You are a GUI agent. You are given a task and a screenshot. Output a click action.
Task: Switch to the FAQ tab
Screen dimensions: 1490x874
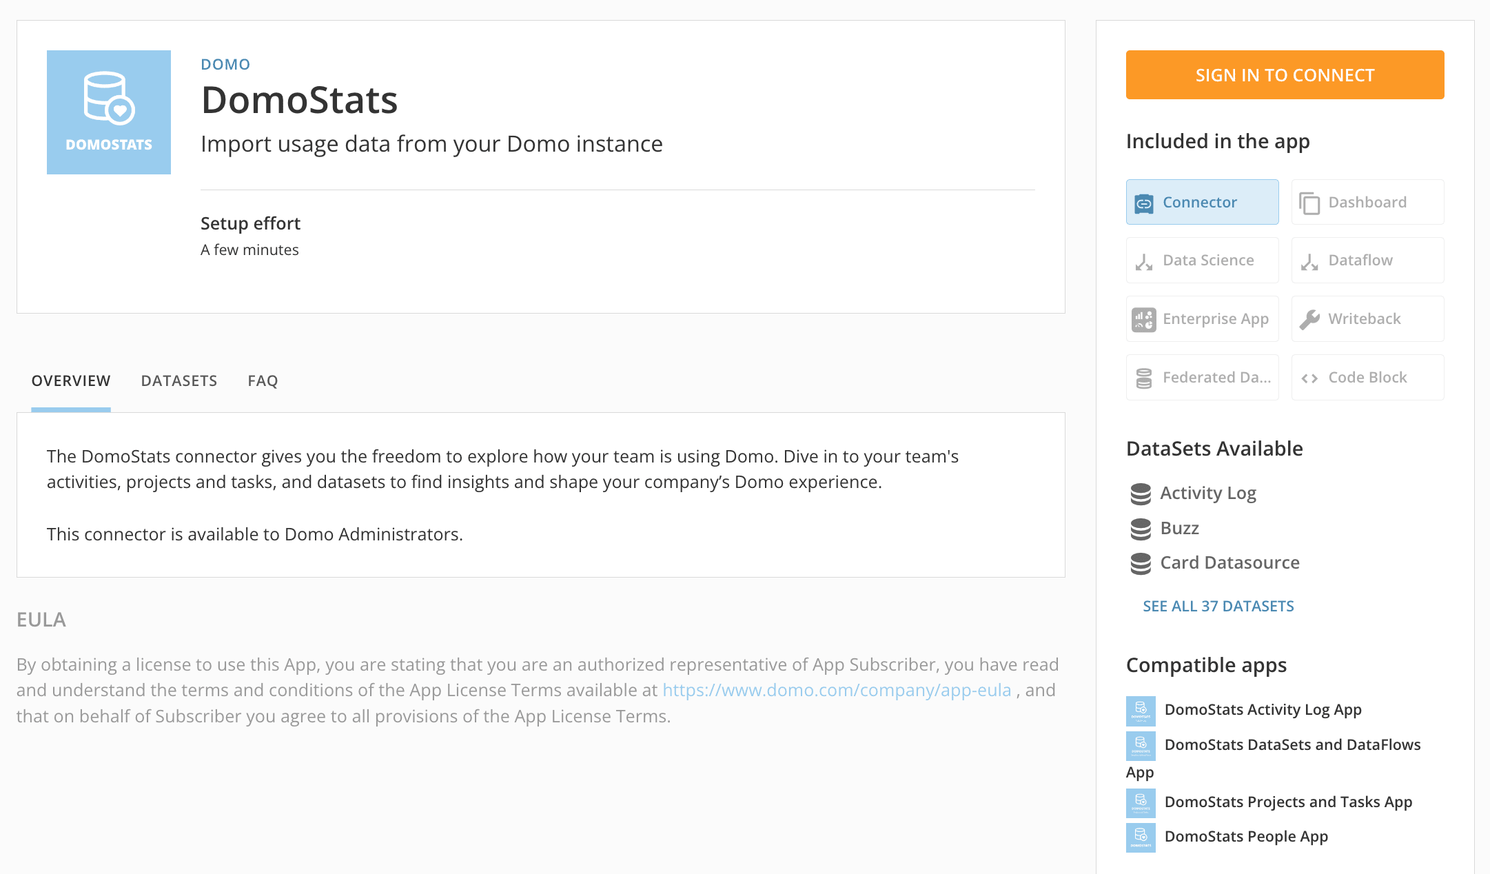point(263,381)
